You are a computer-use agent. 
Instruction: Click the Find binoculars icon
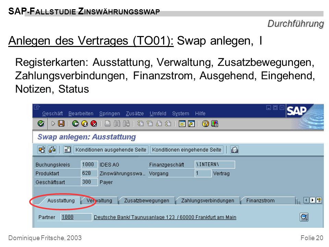[x=117, y=123]
